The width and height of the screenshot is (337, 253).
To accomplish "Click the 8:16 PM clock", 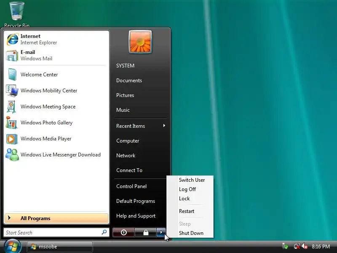I will pyautogui.click(x=321, y=247).
